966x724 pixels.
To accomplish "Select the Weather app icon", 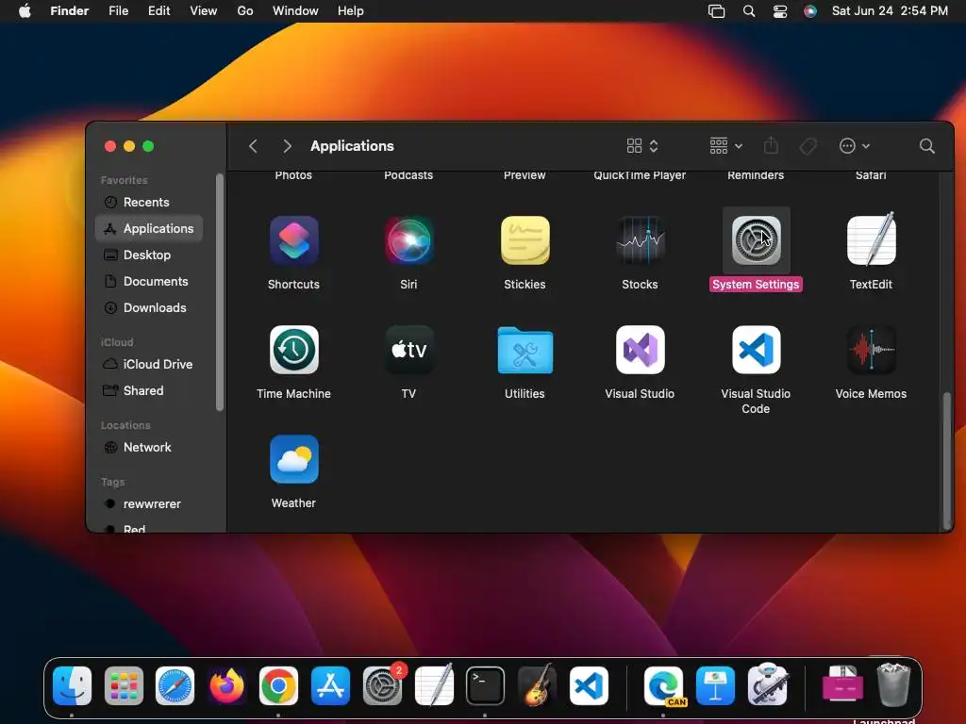I will point(294,459).
